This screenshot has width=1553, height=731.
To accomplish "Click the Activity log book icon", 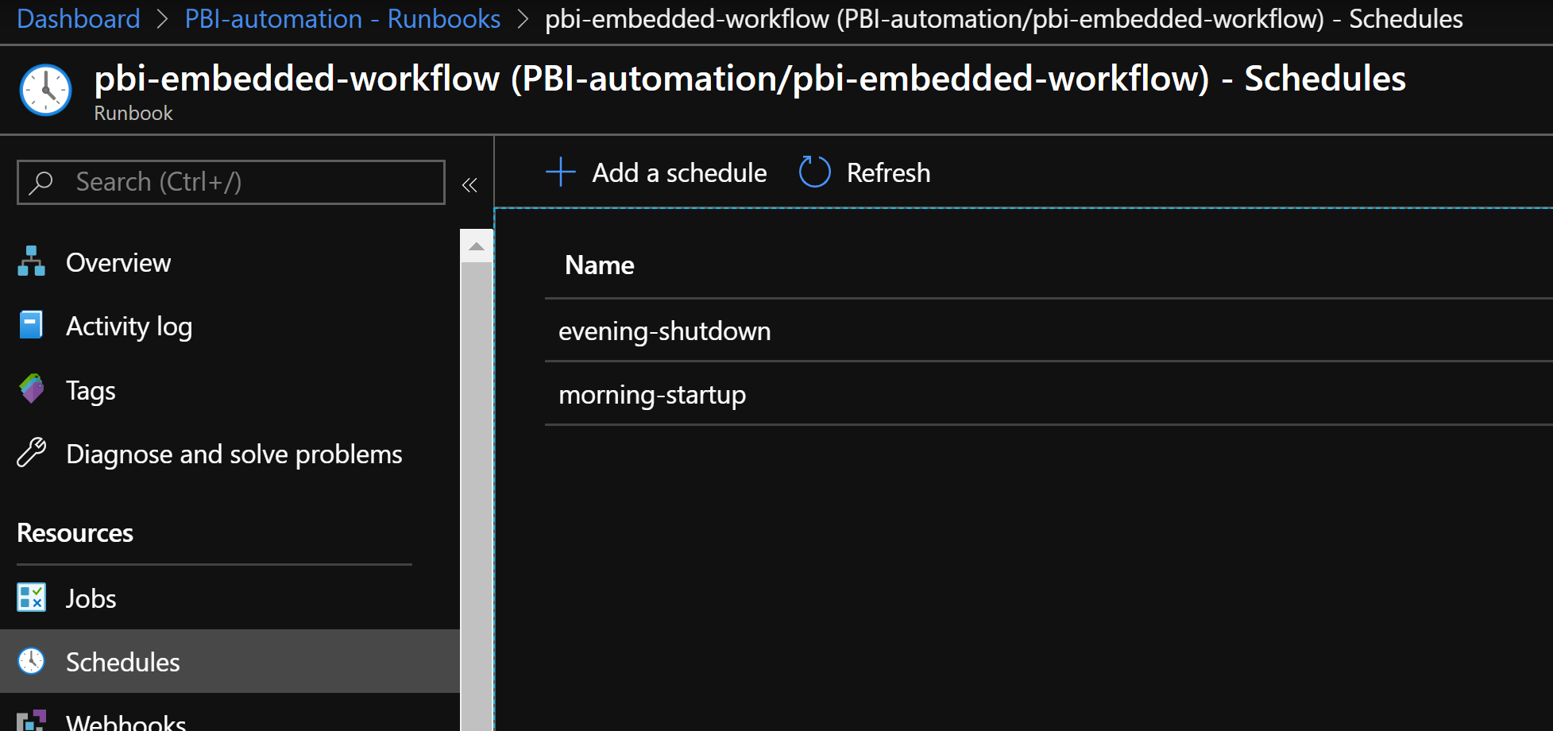I will coord(31,325).
